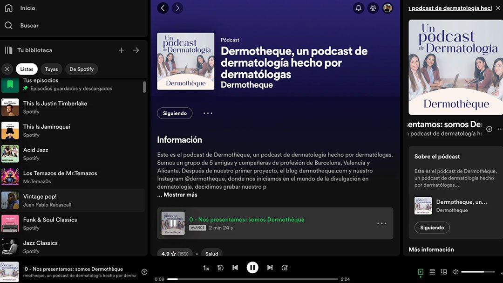This screenshot has width=503, height=283.
Task: Expand description with Mostrar más
Action: point(177,195)
